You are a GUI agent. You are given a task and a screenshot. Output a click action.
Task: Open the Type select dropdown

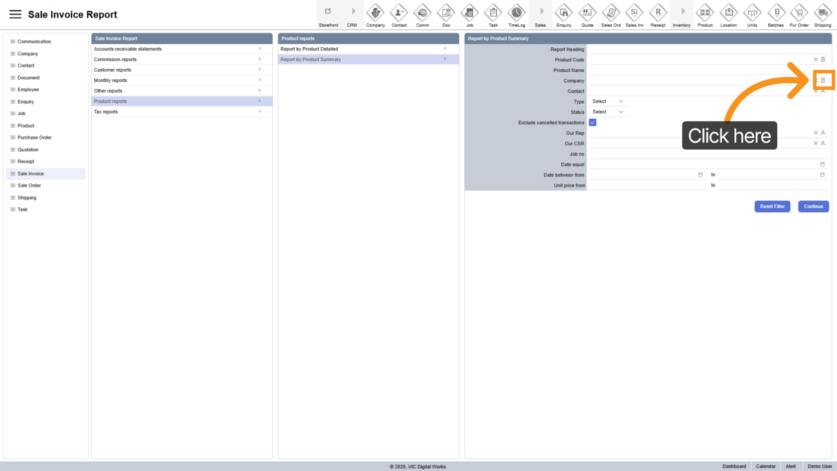click(607, 102)
